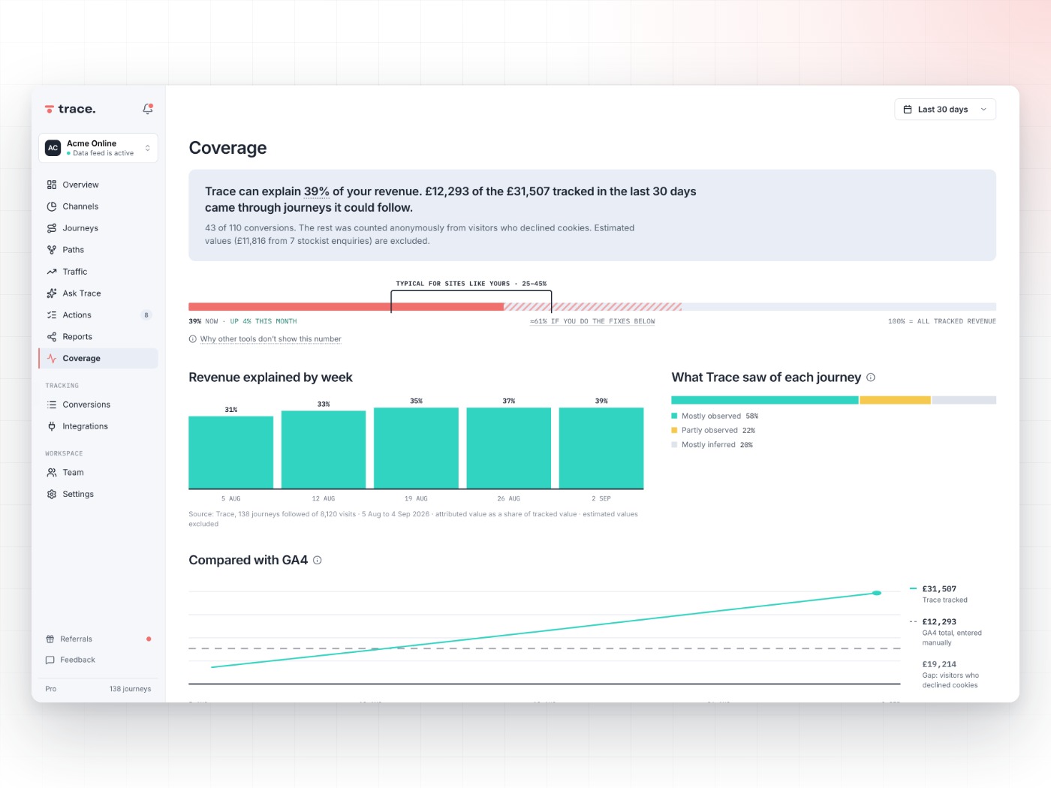
Task: Click the trace logo
Action: coord(70,109)
